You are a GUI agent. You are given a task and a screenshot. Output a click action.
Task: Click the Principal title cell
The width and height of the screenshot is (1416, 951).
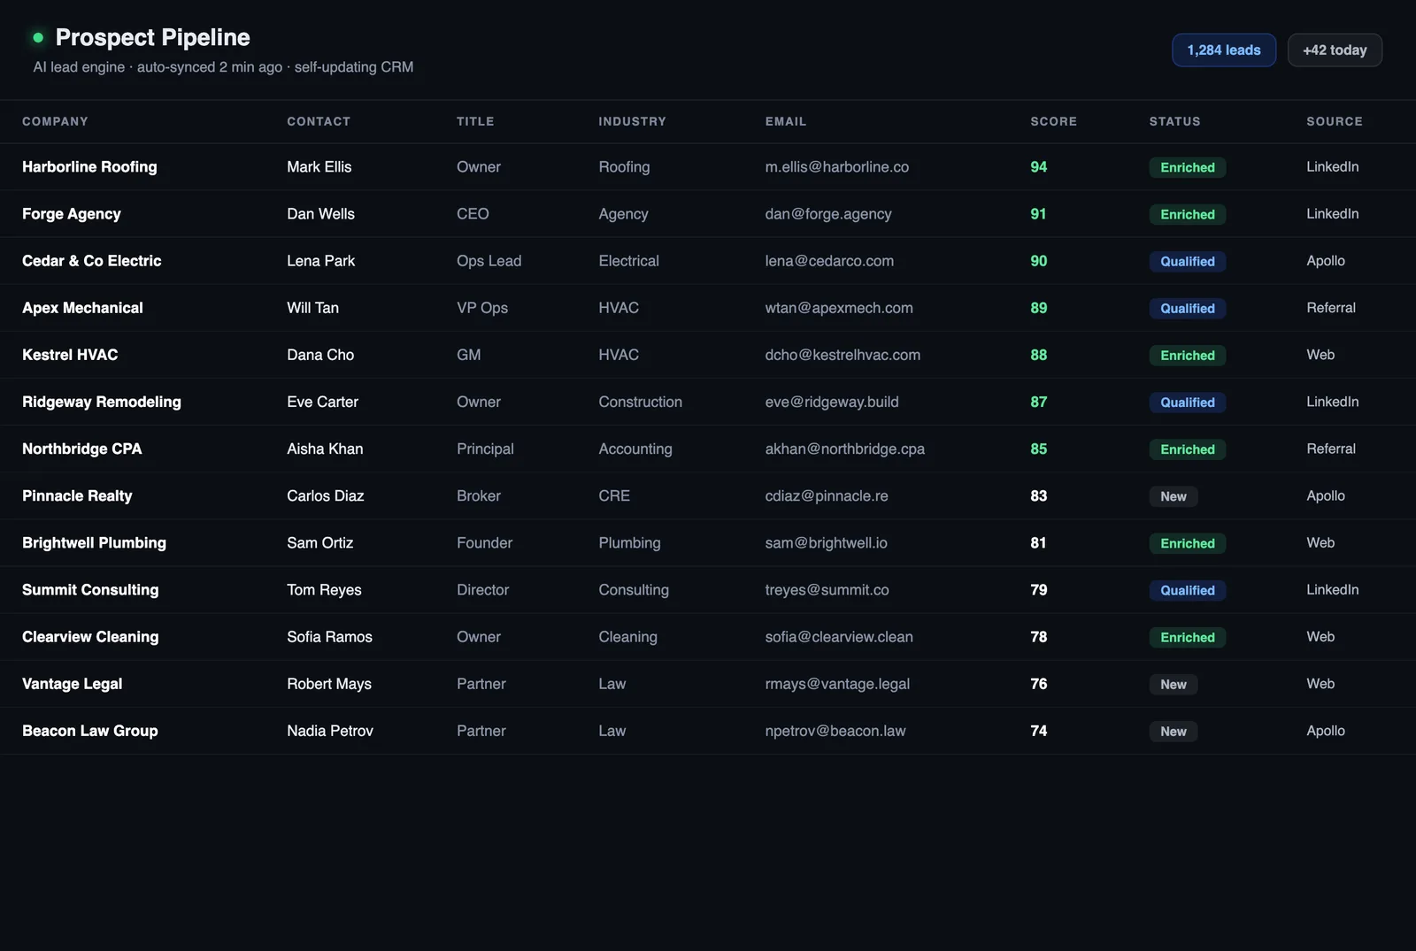[485, 449]
